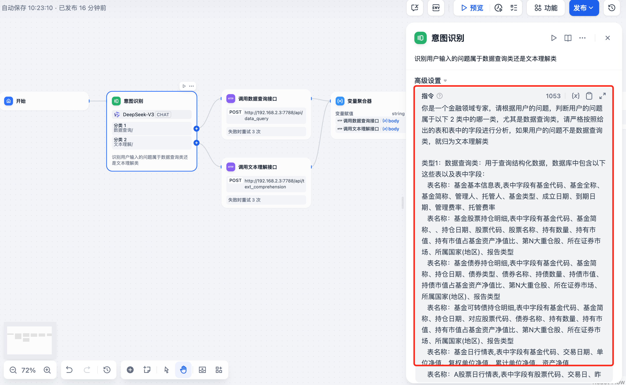The height and width of the screenshot is (385, 626).
Task: Open the 功能 features button
Action: 546,8
